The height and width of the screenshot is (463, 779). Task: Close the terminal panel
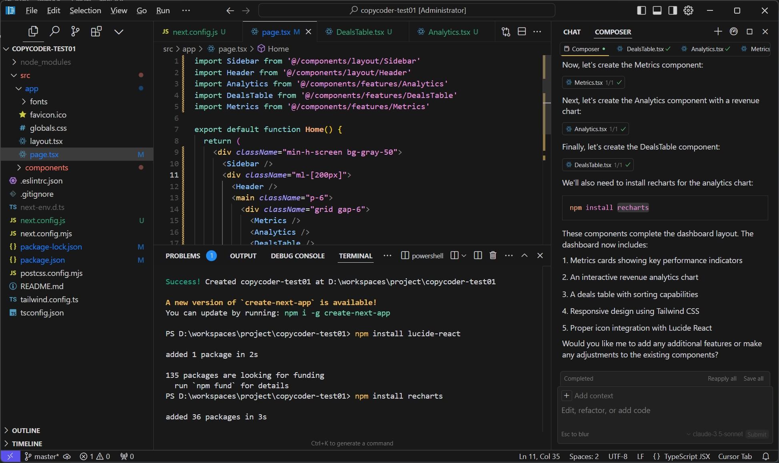pyautogui.click(x=540, y=255)
